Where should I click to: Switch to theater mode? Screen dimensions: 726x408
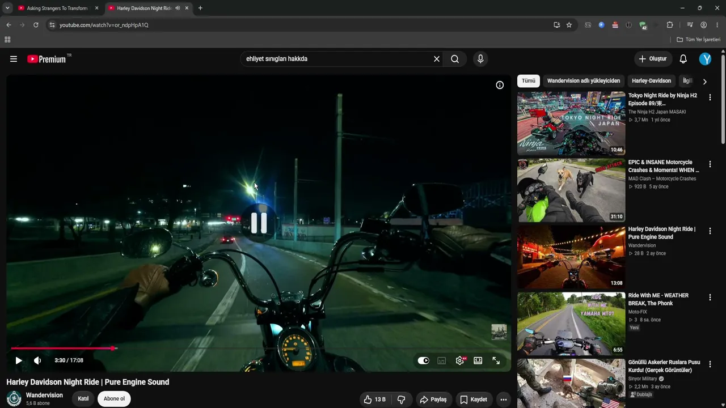[478, 360]
